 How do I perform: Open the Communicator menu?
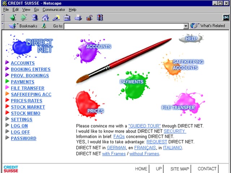54,10
